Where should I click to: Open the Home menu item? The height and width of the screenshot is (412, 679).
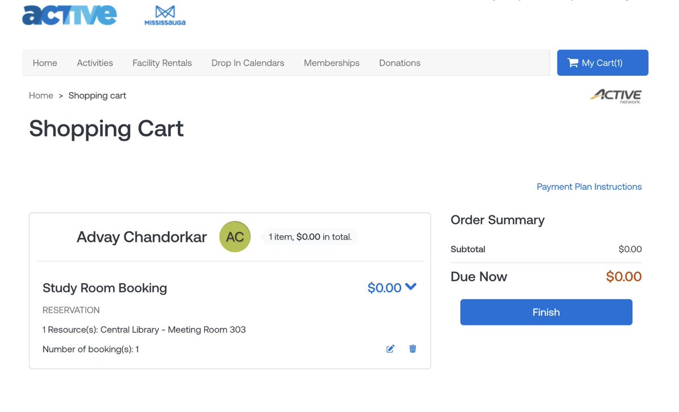pyautogui.click(x=45, y=63)
